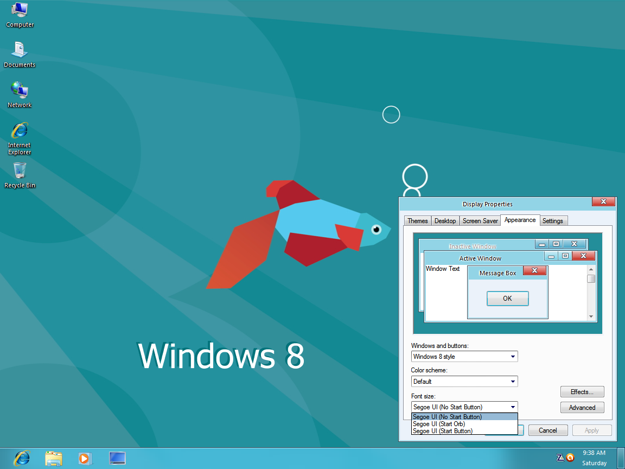Open Network from the desktop
625x469 pixels.
click(x=20, y=91)
